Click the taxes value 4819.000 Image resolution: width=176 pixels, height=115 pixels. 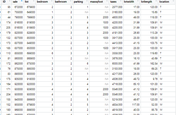tap(117, 110)
